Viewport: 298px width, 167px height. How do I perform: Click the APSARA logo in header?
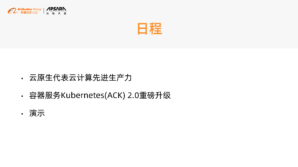[56, 9]
